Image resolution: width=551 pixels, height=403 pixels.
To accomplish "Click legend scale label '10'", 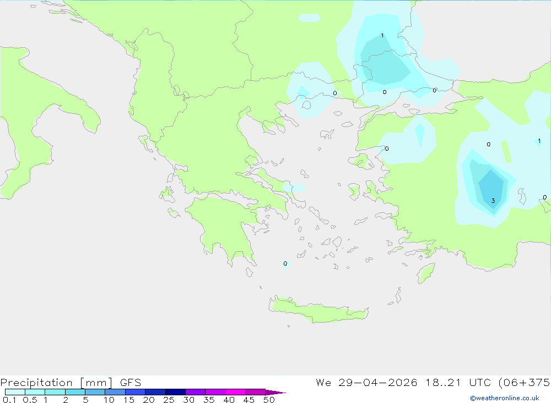I will click(x=109, y=400).
